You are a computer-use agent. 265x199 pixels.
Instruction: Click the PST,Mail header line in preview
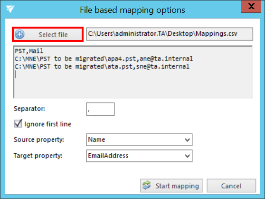tap(29, 51)
